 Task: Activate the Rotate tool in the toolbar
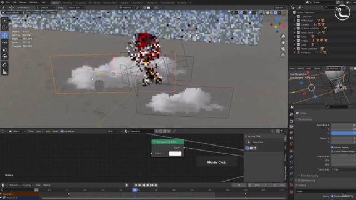4,42
